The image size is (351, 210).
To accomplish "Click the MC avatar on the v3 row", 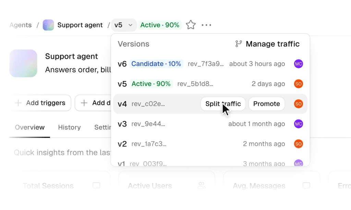I will coord(299,124).
